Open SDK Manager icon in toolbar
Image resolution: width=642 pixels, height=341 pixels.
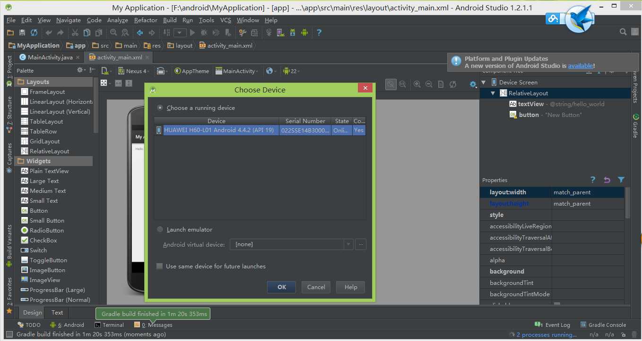(x=293, y=33)
